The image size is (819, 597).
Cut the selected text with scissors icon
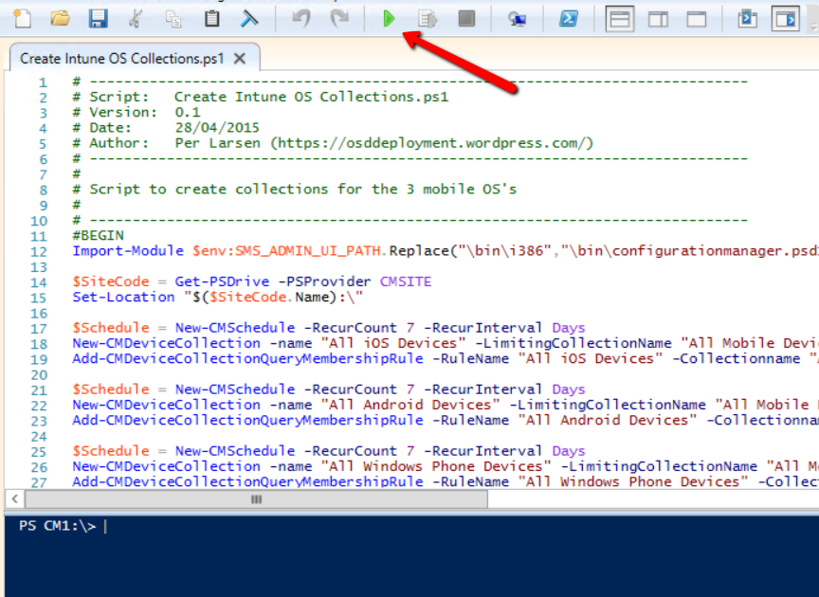coord(136,18)
